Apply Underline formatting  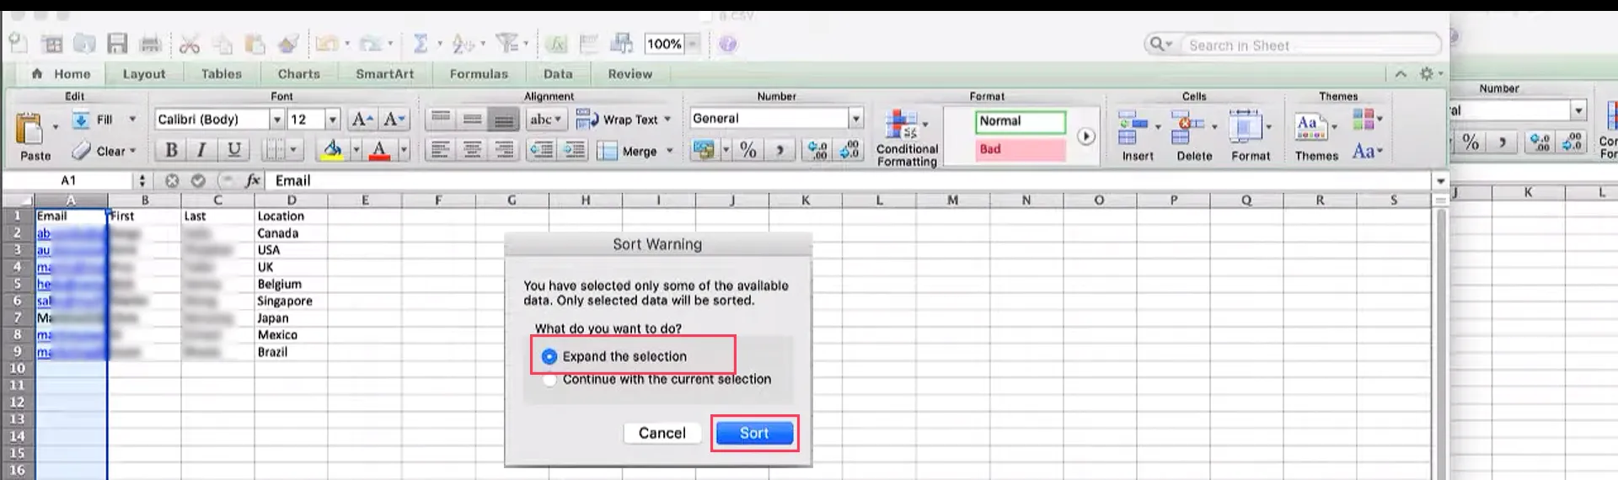[233, 150]
